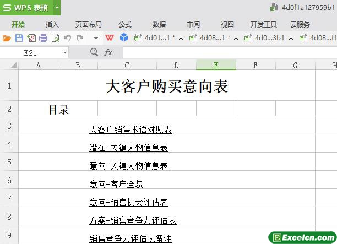337x244 pixels.
Task: Open the 开发工具 ribbon tab
Action: tap(264, 24)
